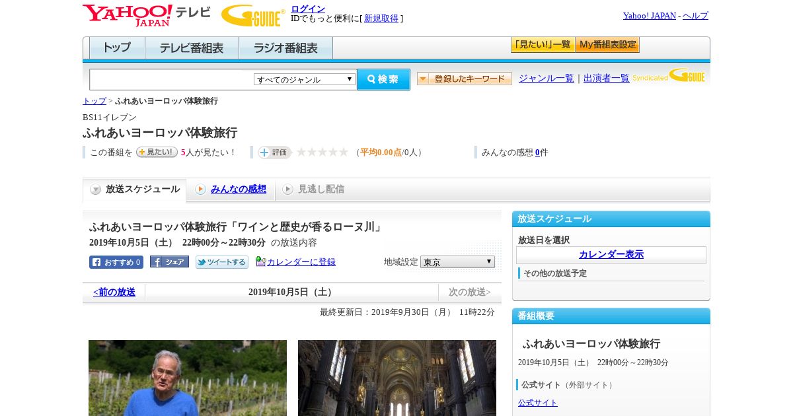Viewport: 793px width, 416px height.
Task: Click the program title ふれあいヨーロッパ体験旅行 heading
Action: point(160,133)
